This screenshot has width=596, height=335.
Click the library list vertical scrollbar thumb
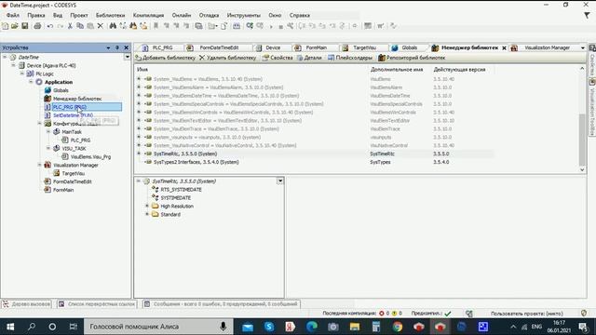582,139
